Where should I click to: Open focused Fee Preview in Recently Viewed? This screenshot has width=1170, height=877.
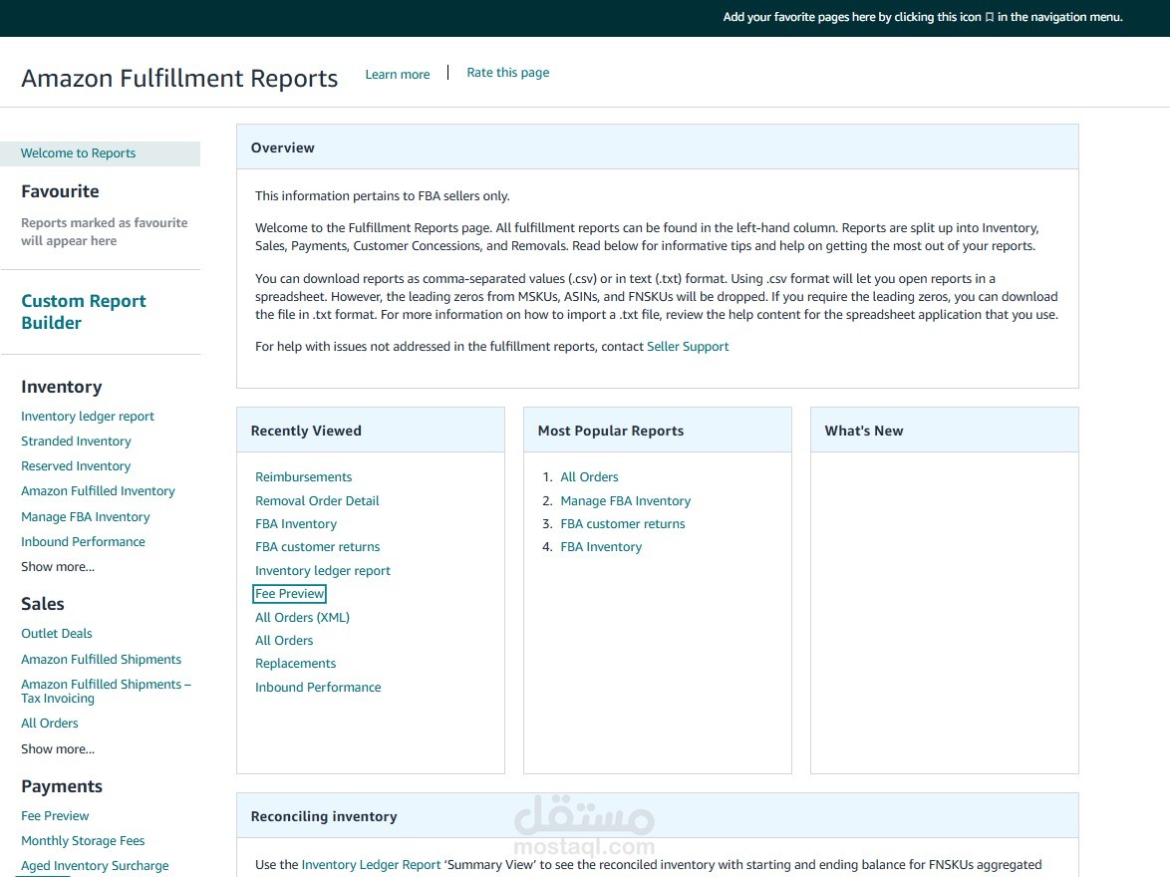coord(290,594)
